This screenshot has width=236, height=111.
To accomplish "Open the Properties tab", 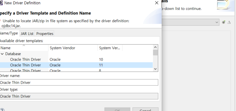I will point(45,34).
